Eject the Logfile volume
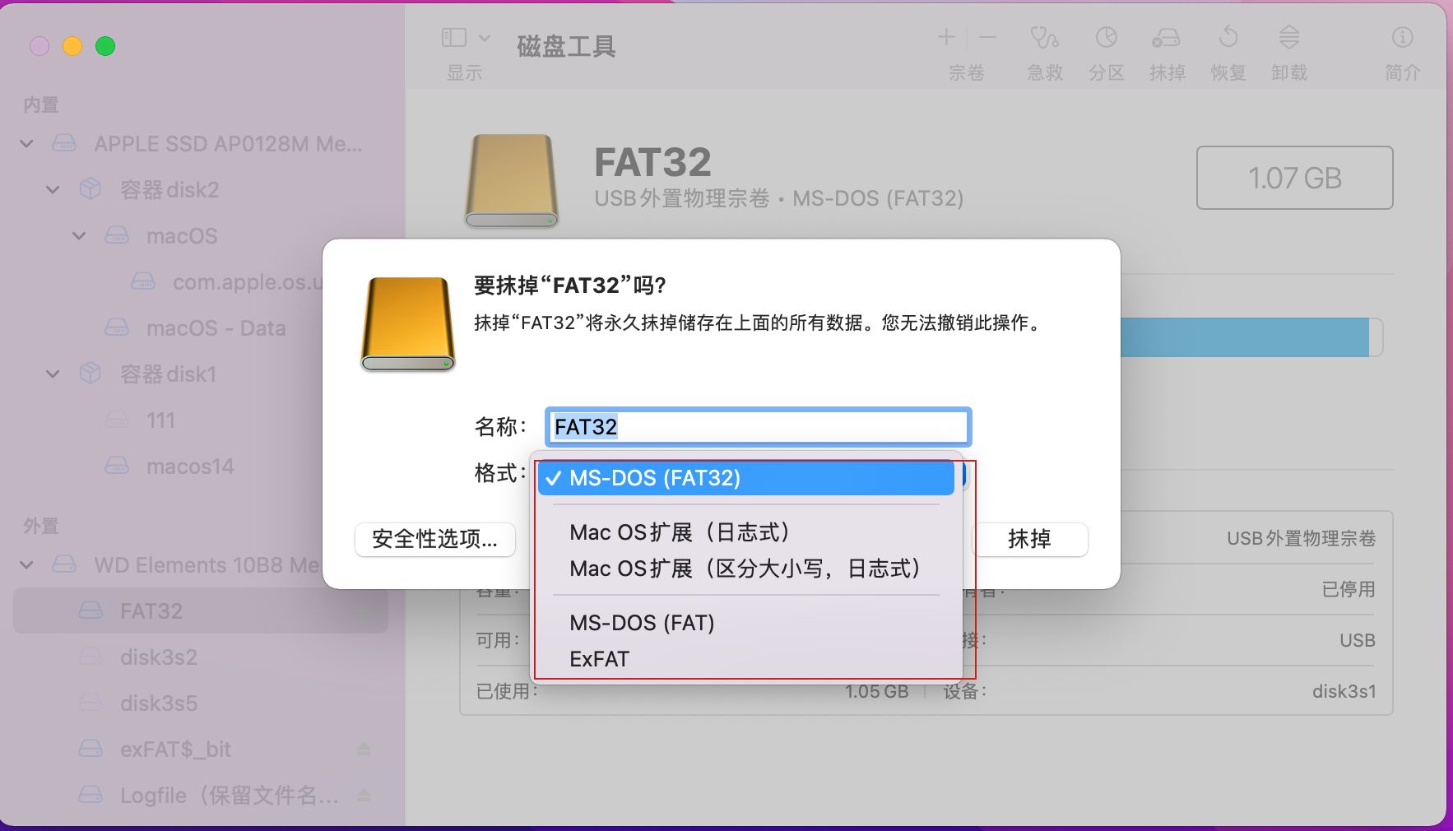1453x831 pixels. tap(364, 795)
